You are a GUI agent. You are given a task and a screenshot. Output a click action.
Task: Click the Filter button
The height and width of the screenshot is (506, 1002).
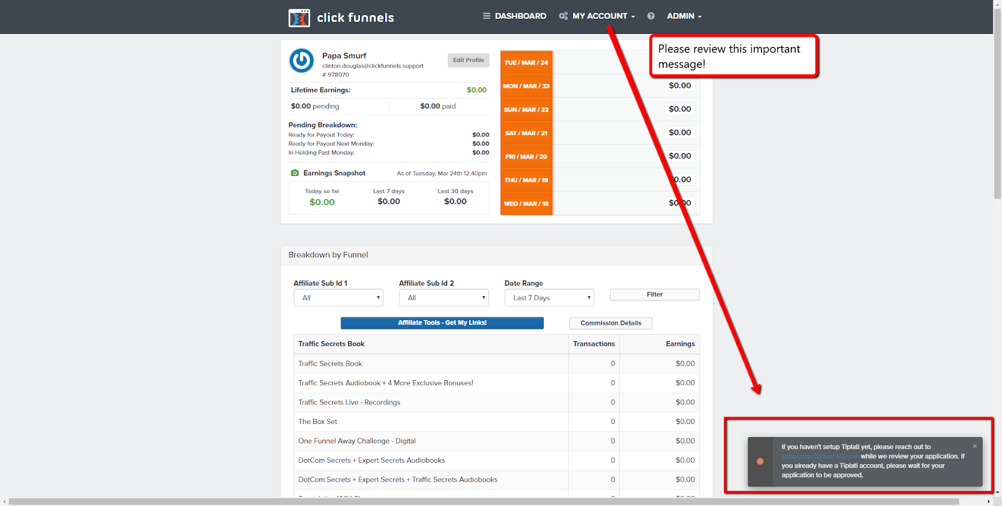click(x=654, y=294)
